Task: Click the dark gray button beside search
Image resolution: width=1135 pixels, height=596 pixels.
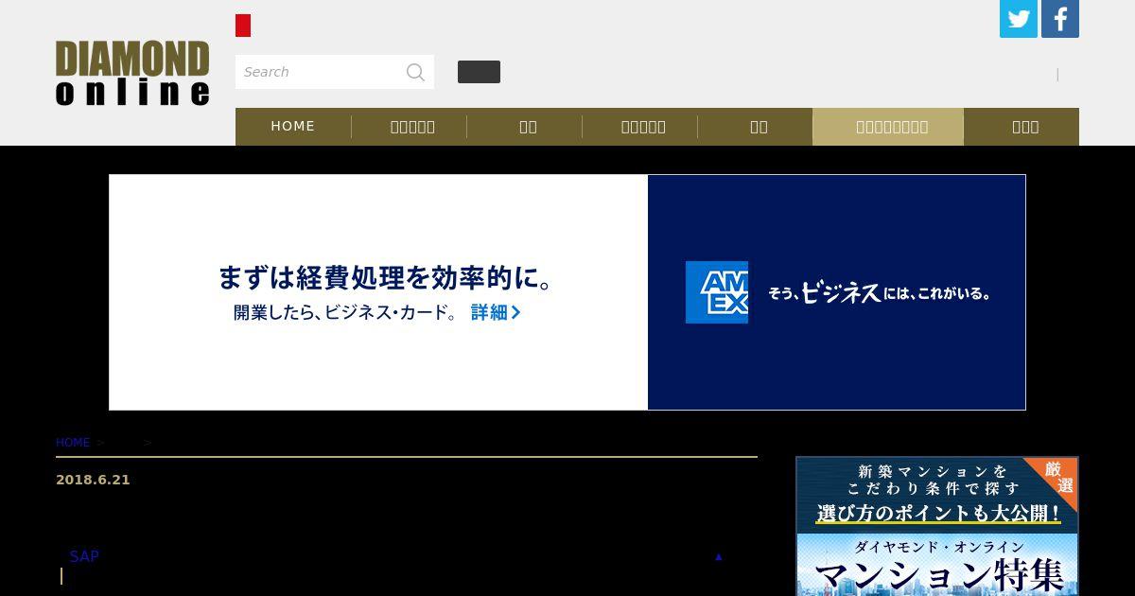Action: click(479, 72)
